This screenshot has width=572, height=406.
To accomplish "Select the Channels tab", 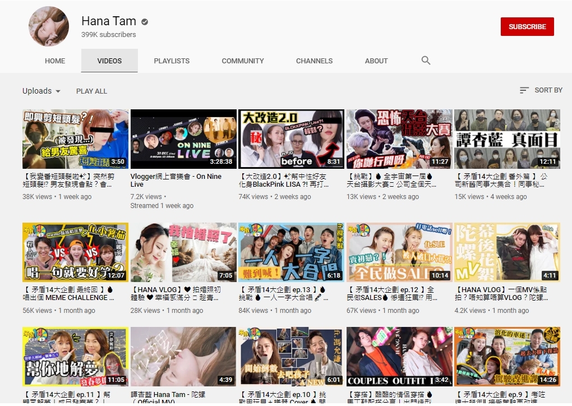I will click(314, 61).
